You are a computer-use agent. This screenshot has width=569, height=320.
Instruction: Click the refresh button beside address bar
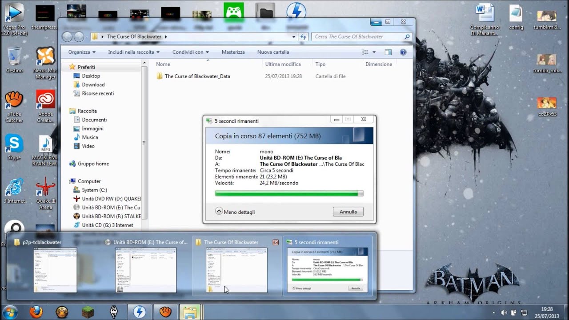304,37
